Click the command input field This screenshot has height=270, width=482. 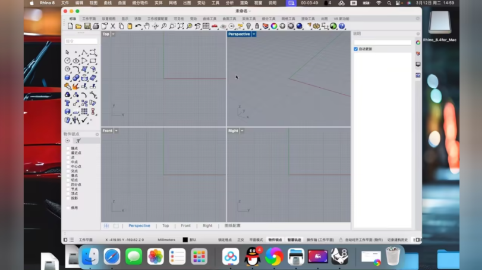81,41
